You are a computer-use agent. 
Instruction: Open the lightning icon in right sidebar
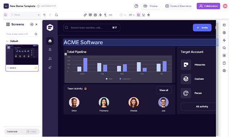(x=224, y=40)
